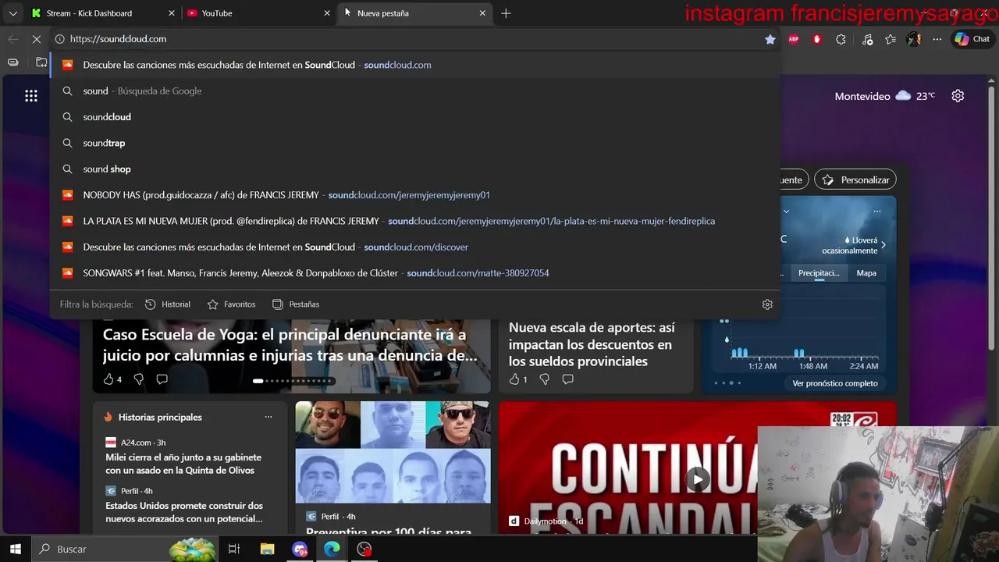
Task: Collapse the weather card chevron
Action: tap(786, 212)
